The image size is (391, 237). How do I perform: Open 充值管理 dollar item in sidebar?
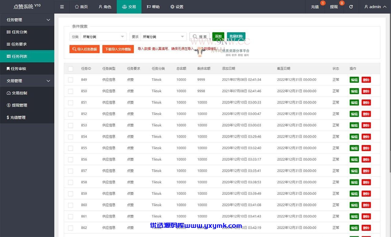(x=27, y=117)
